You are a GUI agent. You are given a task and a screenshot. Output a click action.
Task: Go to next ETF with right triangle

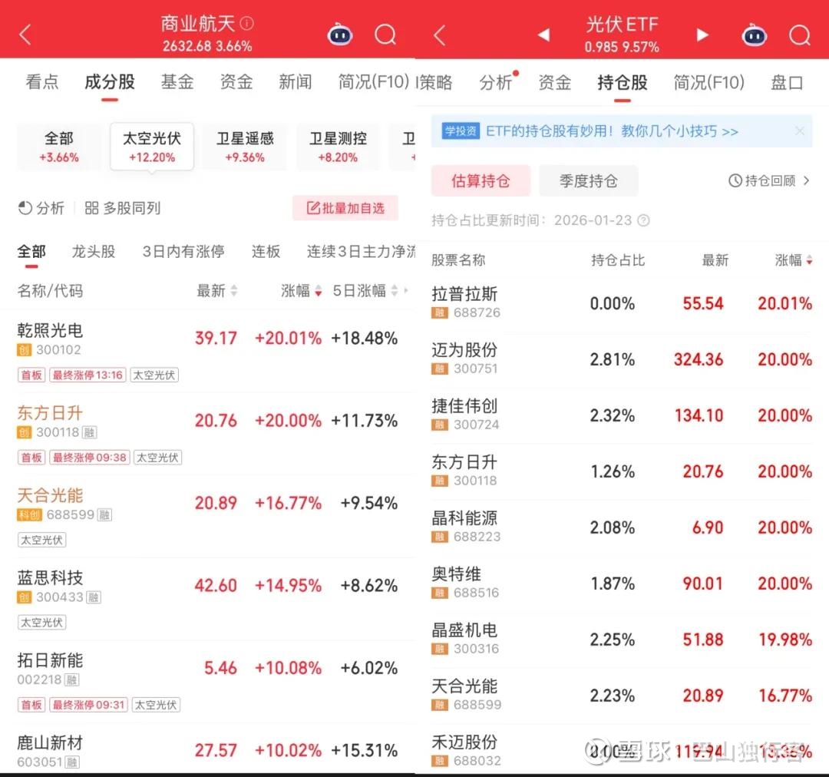(x=702, y=35)
